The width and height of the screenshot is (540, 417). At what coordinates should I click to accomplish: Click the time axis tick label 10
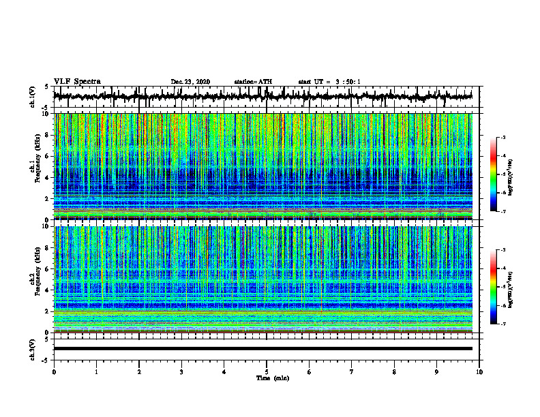tap(479, 372)
